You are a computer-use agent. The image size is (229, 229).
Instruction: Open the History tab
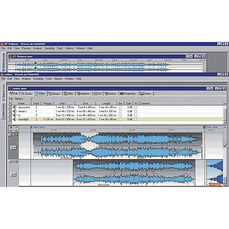(x=110, y=94)
